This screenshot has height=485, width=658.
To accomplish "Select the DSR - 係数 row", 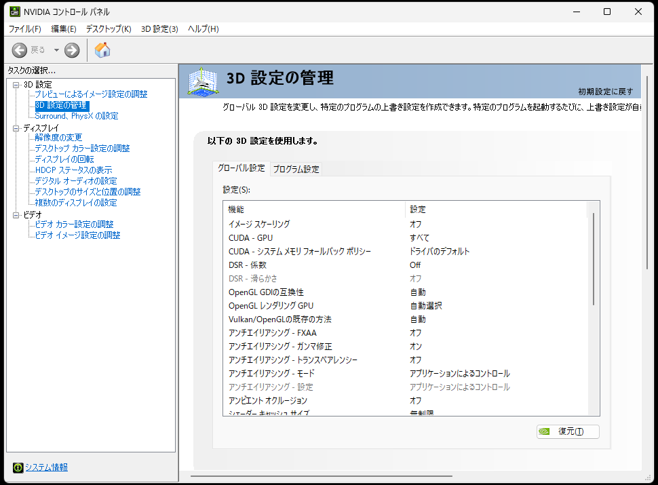I will [405, 265].
